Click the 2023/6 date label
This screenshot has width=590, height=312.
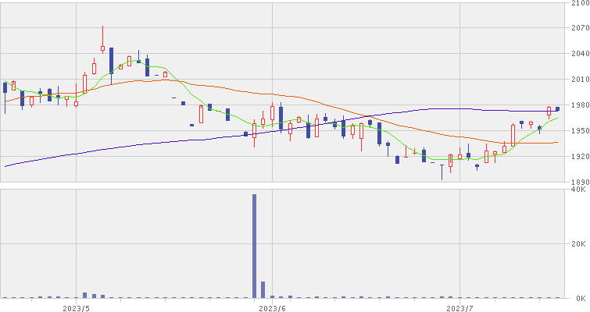(x=273, y=307)
